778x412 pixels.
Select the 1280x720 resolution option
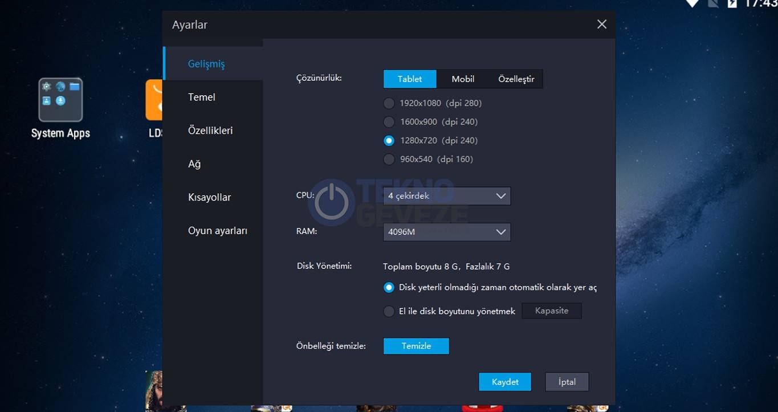tap(389, 141)
